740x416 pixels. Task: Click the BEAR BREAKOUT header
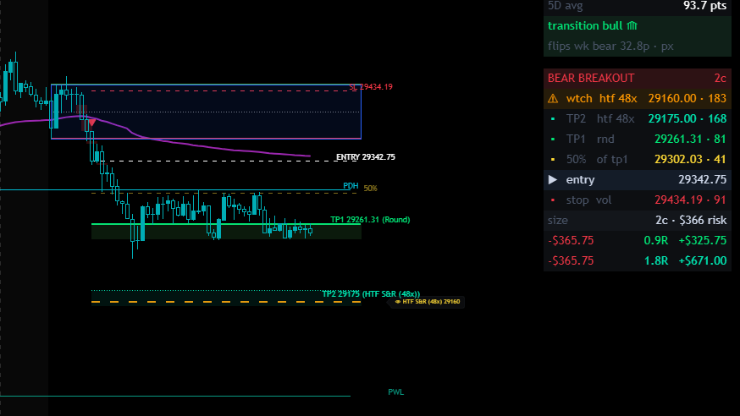tap(591, 78)
